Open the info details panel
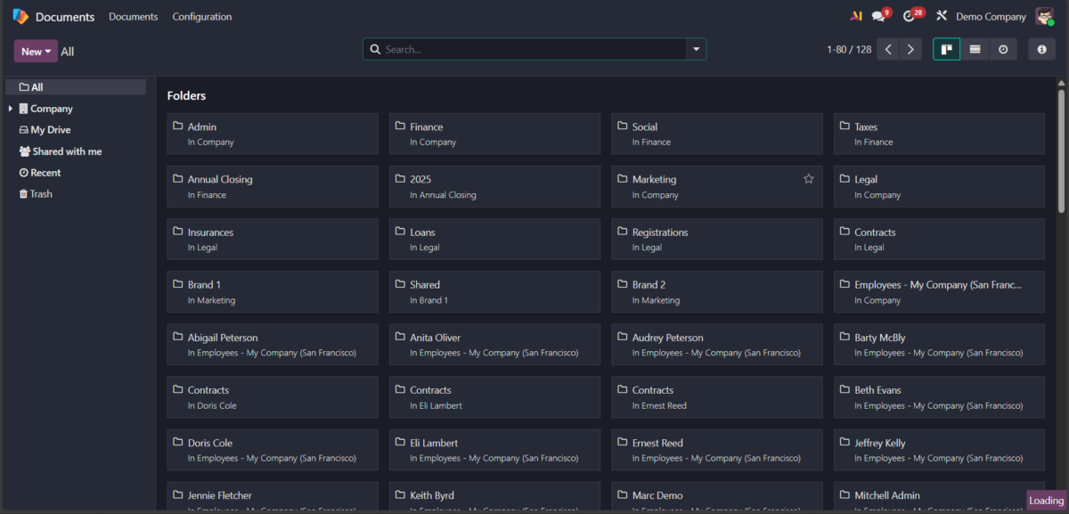This screenshot has height=514, width=1069. (x=1041, y=50)
